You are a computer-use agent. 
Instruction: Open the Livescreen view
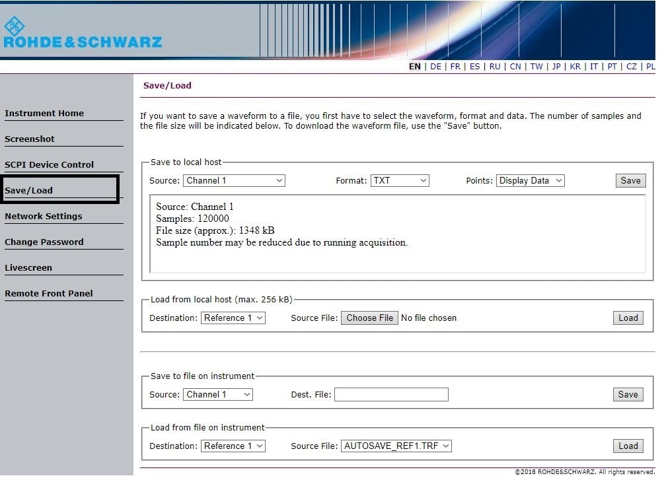point(28,268)
